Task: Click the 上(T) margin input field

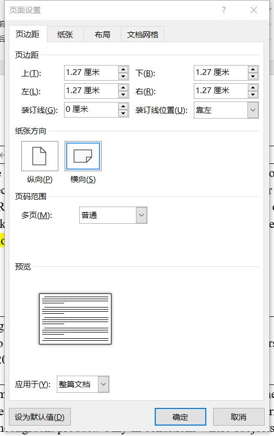Action: click(x=91, y=72)
